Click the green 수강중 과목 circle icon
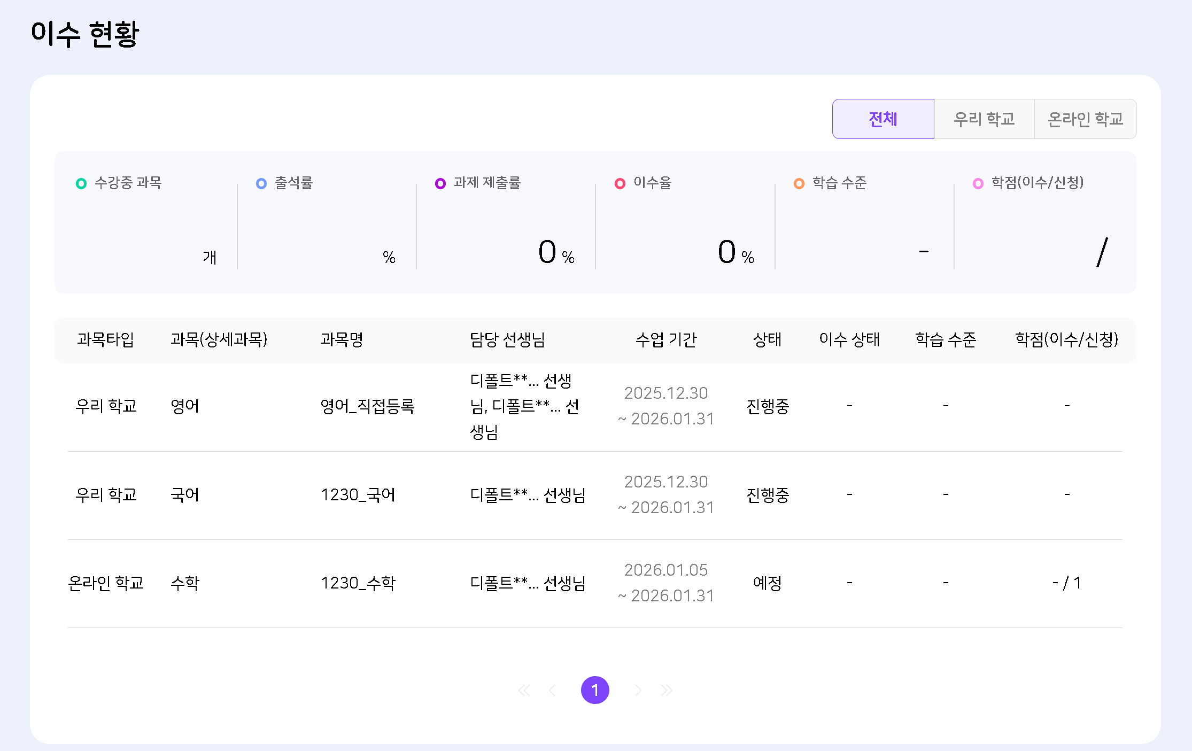The height and width of the screenshot is (751, 1192). coord(81,183)
